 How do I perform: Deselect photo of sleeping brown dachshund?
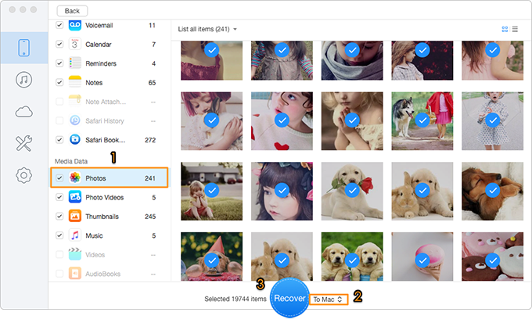click(x=493, y=190)
